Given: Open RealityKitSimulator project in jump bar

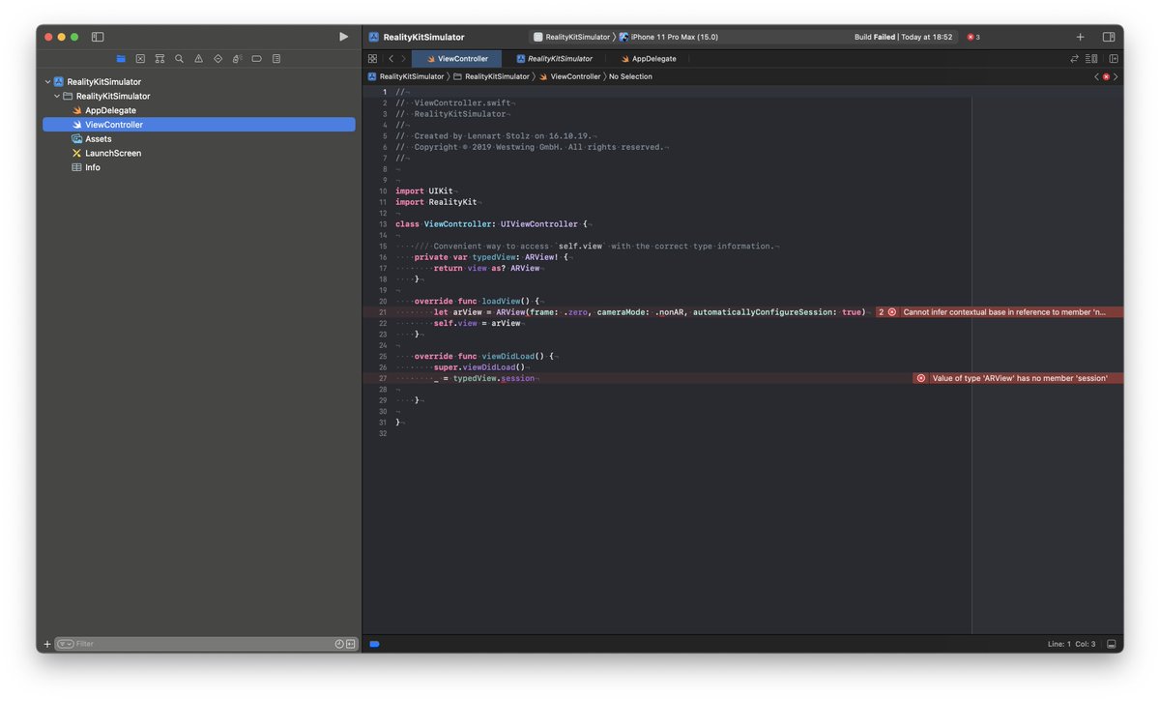Looking at the screenshot, I should pos(406,76).
